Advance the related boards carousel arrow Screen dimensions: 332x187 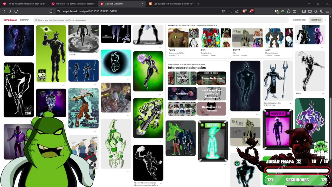pyautogui.click(x=288, y=38)
